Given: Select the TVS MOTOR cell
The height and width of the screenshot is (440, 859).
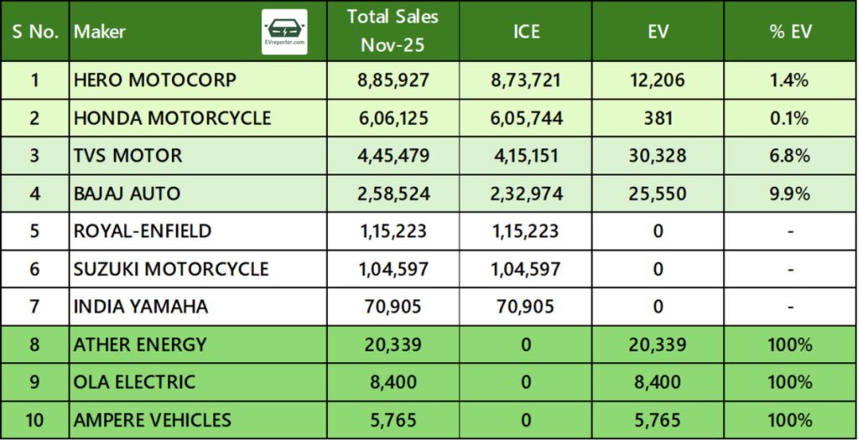Looking at the screenshot, I should point(128,156).
